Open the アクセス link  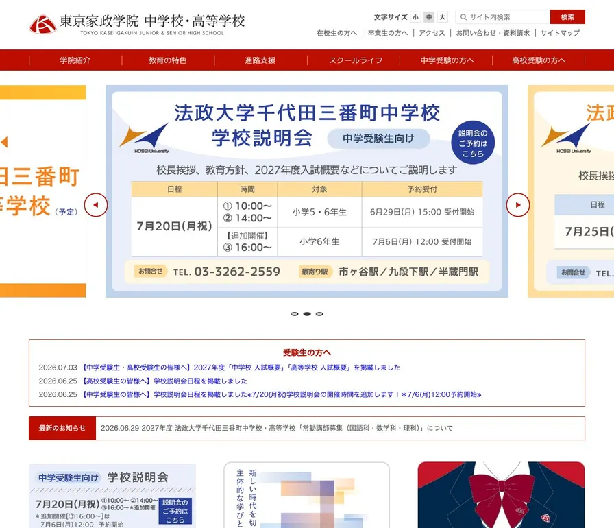[x=432, y=33]
